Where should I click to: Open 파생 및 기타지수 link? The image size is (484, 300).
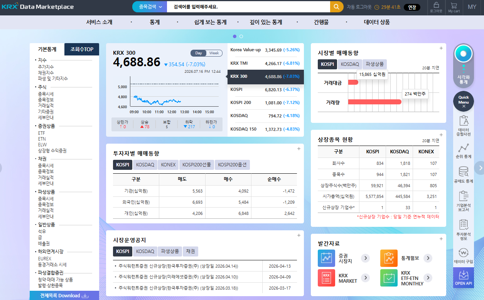click(x=53, y=79)
